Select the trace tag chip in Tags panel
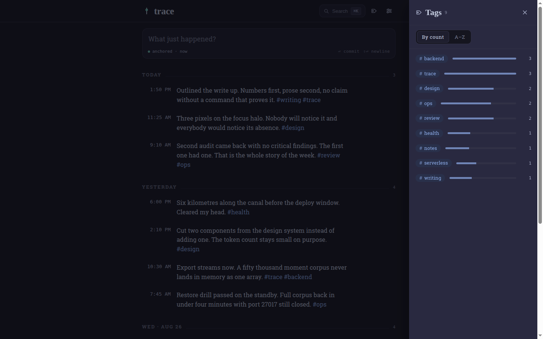Viewport: 543px width, 339px height. pos(428,74)
